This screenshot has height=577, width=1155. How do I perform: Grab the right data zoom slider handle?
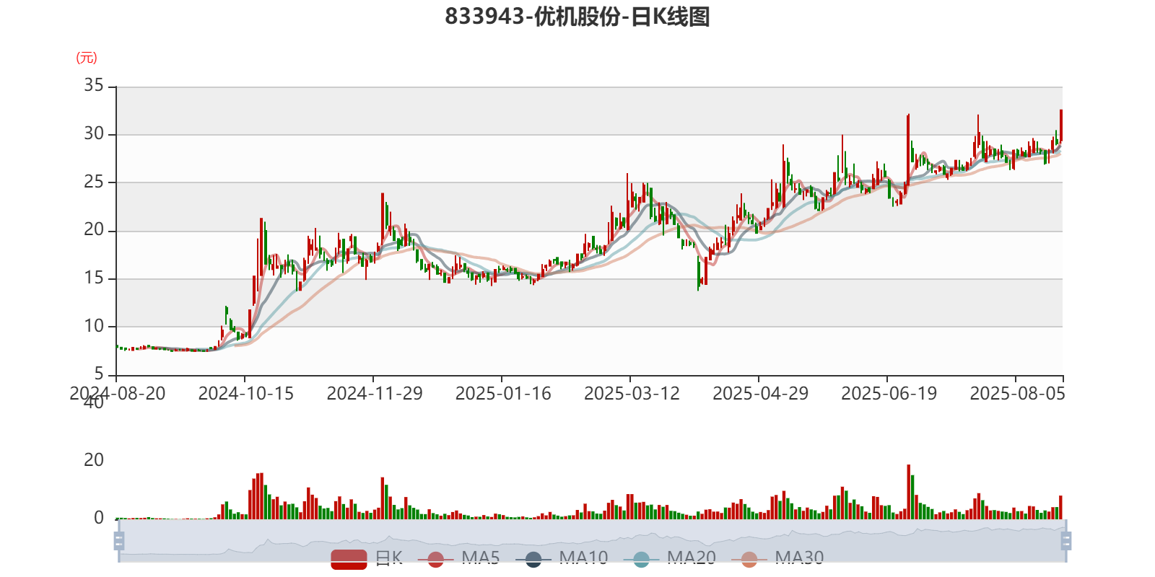click(x=1066, y=540)
